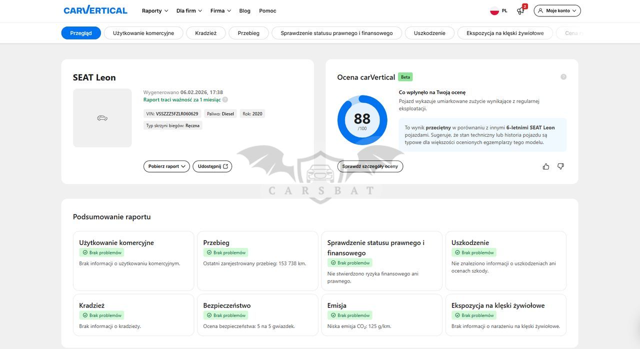
Task: Click the 88/100 score ring
Action: [x=362, y=120]
